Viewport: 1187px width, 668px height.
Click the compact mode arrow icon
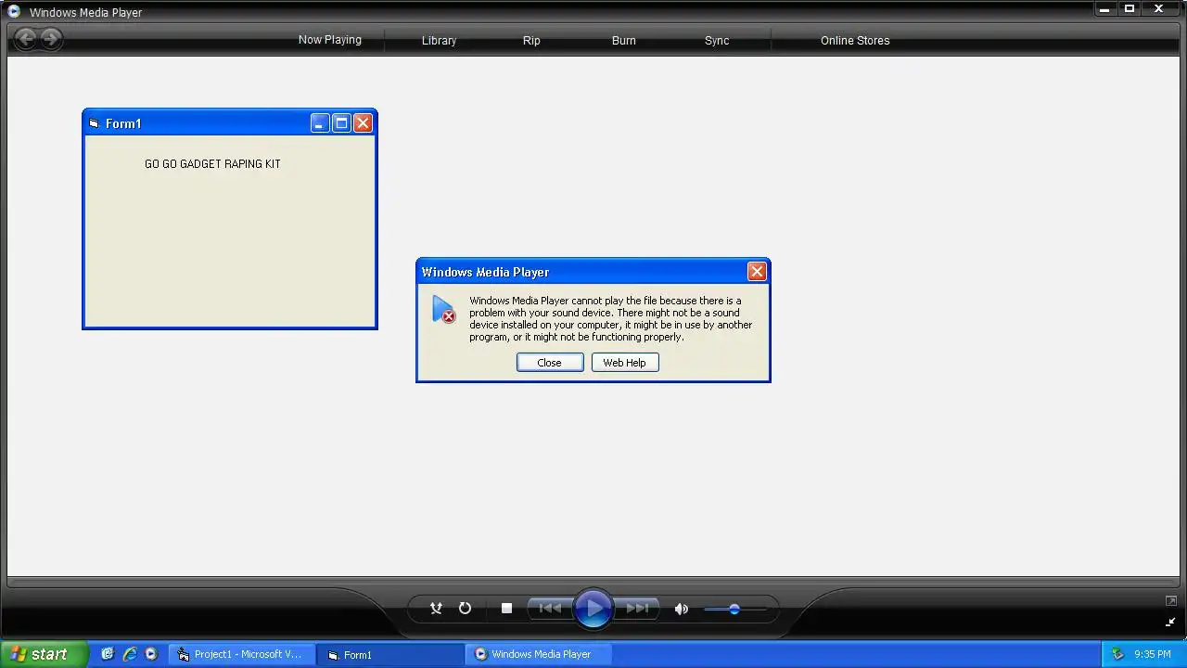coord(1170,622)
